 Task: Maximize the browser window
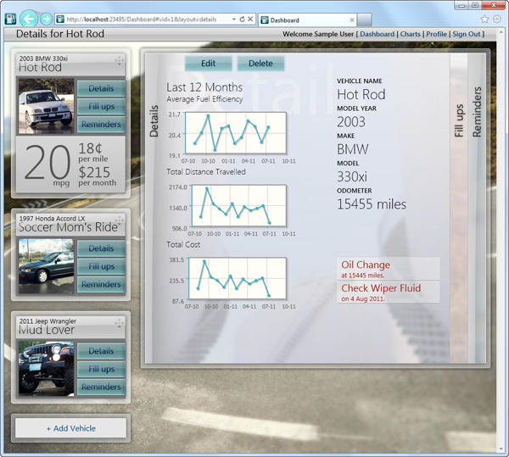pyautogui.click(x=475, y=5)
